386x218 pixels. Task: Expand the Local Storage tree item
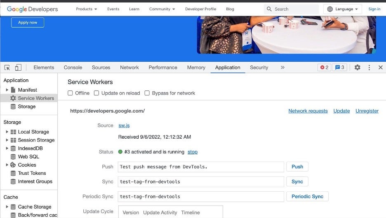coord(7,132)
